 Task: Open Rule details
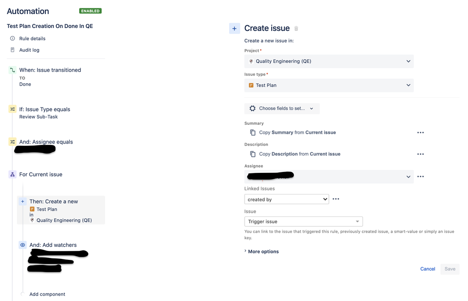[x=32, y=38]
